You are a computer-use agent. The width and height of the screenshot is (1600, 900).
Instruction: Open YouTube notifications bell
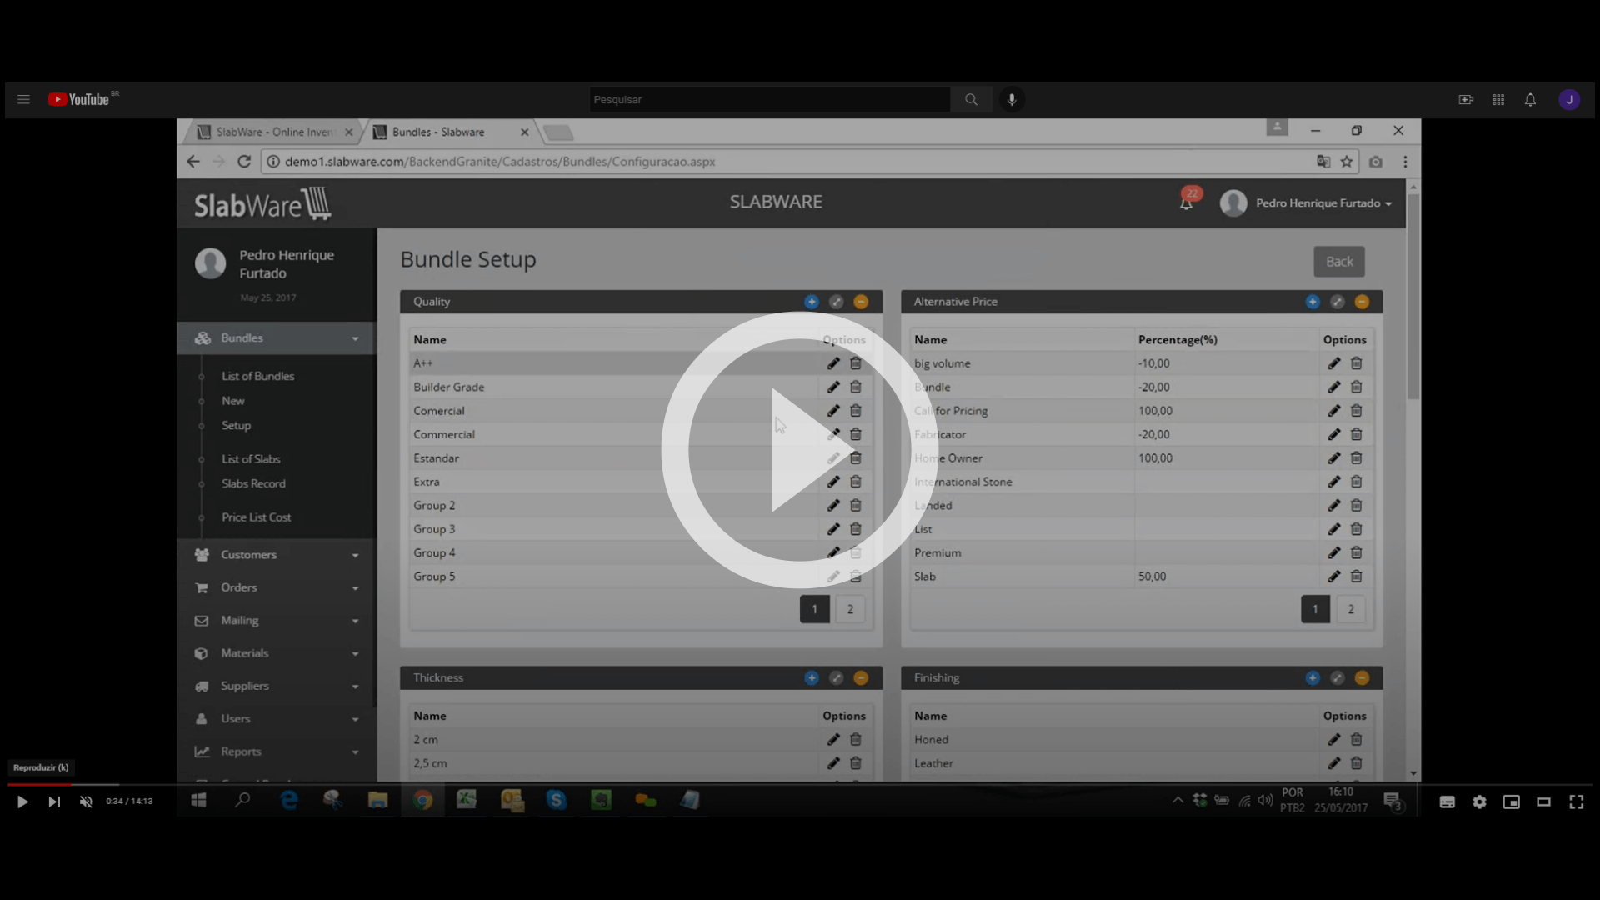(x=1530, y=100)
